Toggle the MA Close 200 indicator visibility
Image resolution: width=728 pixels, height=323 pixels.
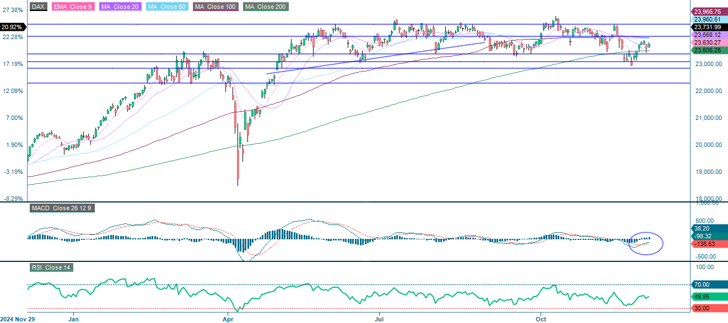click(x=265, y=7)
